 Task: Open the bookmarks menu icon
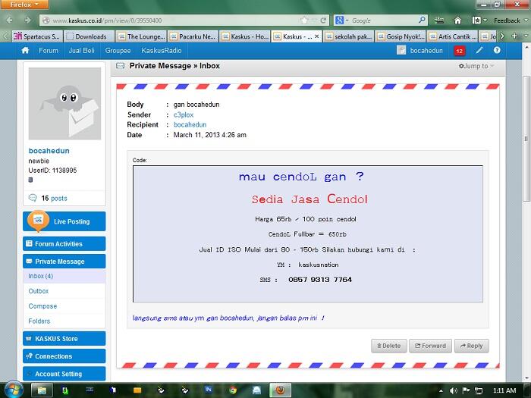(476, 20)
